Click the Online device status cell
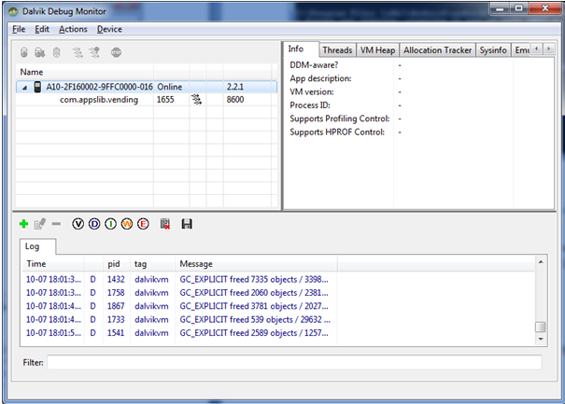This screenshot has height=404, width=565. tap(170, 87)
